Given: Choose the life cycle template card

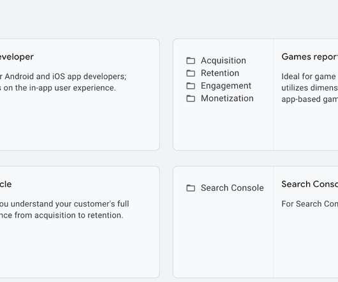Looking at the screenshot, I should [79, 222].
